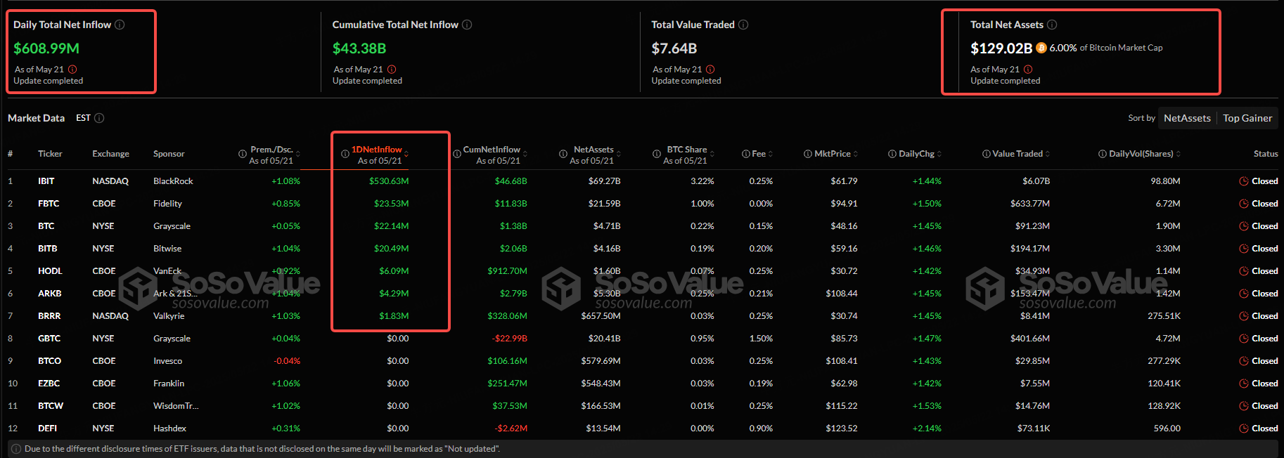Open the BITB ticker link
This screenshot has height=458, width=1284.
point(48,249)
